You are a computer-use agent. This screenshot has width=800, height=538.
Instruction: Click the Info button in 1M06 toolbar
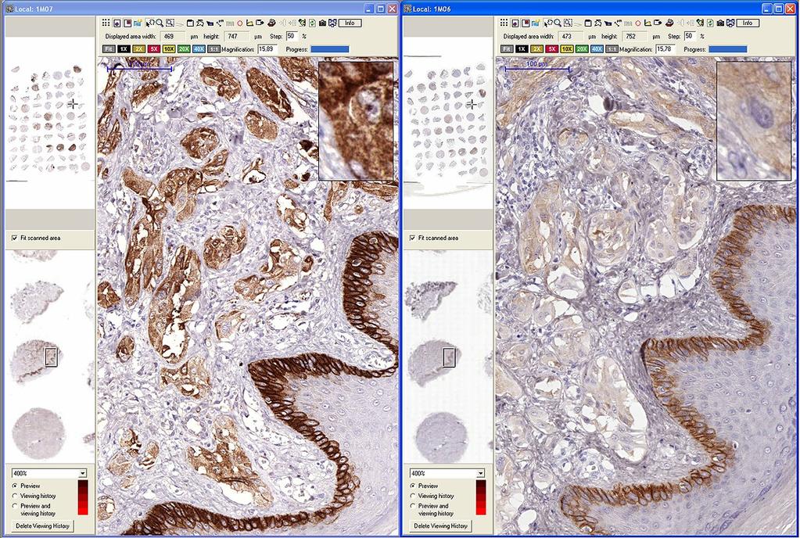click(748, 23)
